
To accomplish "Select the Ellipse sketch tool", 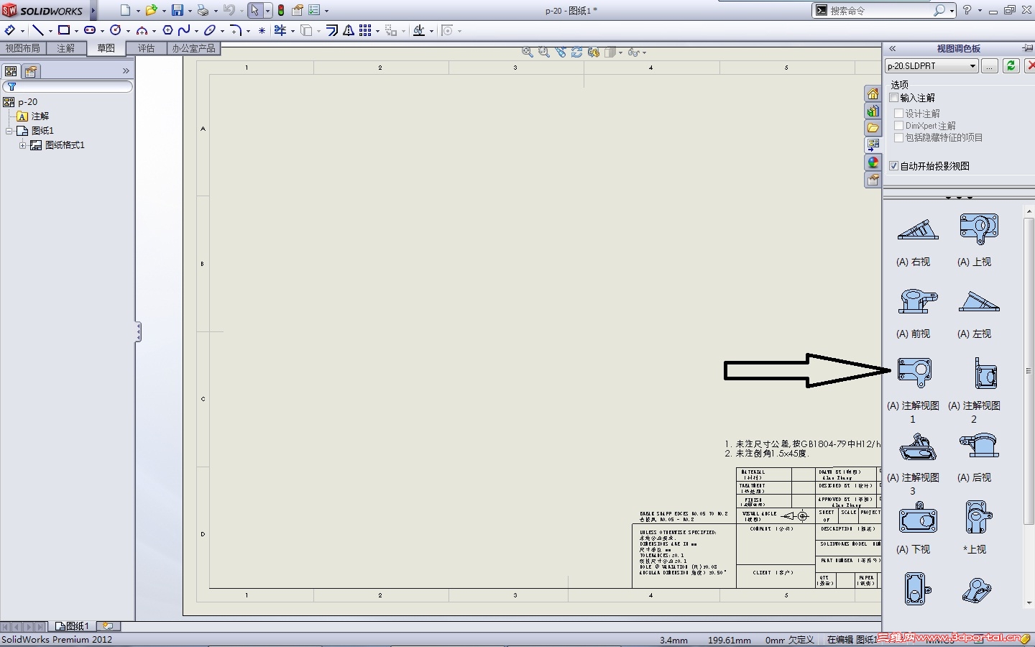I will pos(210,30).
